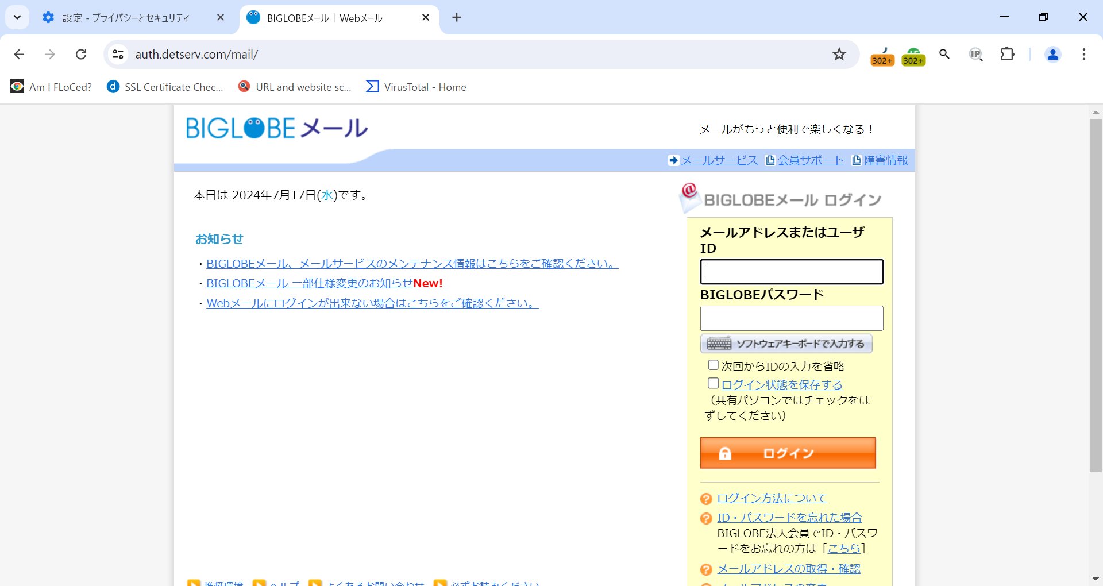Open the tab search dropdown arrow
This screenshot has height=586, width=1103.
coord(17,17)
